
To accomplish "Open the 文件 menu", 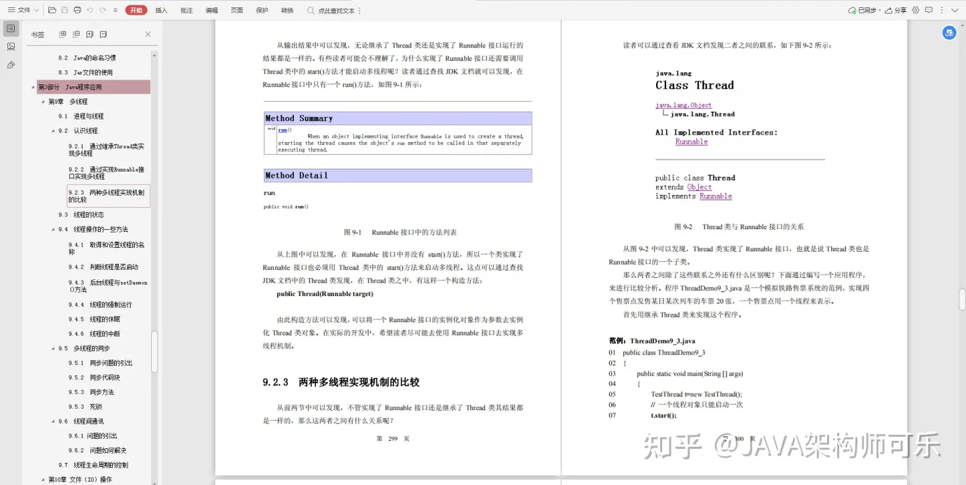I will (x=22, y=10).
